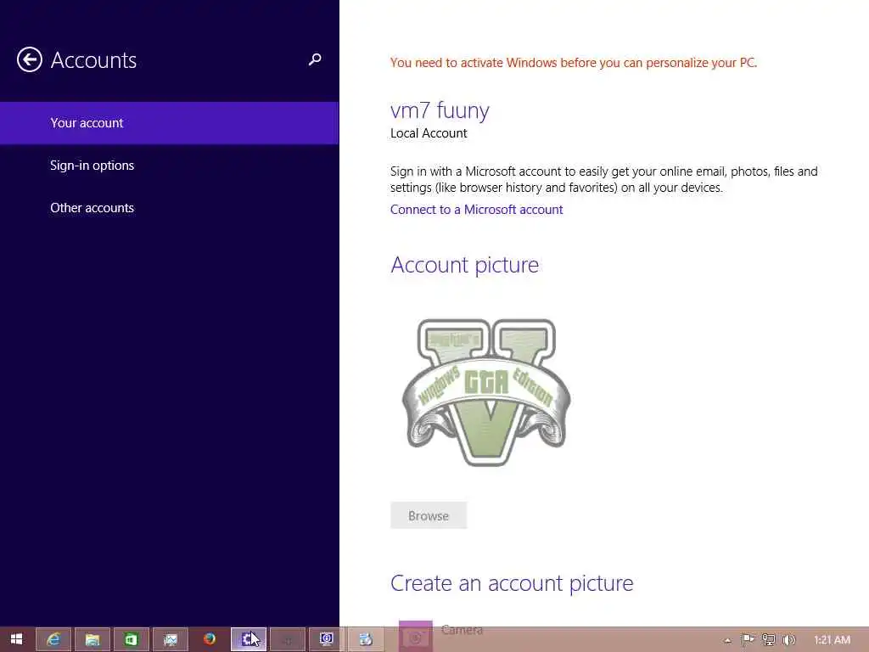The image size is (869, 652).
Task: Click the Create an account picture heading
Action: (512, 583)
